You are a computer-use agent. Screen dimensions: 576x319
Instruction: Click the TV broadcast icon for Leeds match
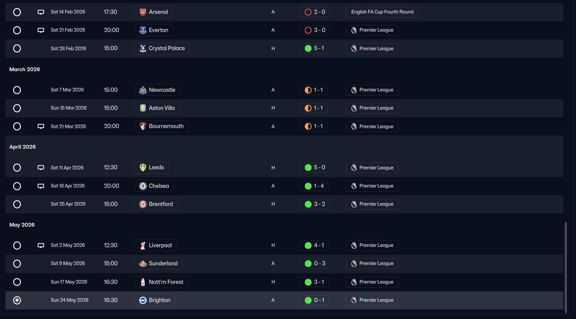41,168
